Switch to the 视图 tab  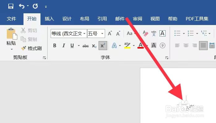pos(155,19)
